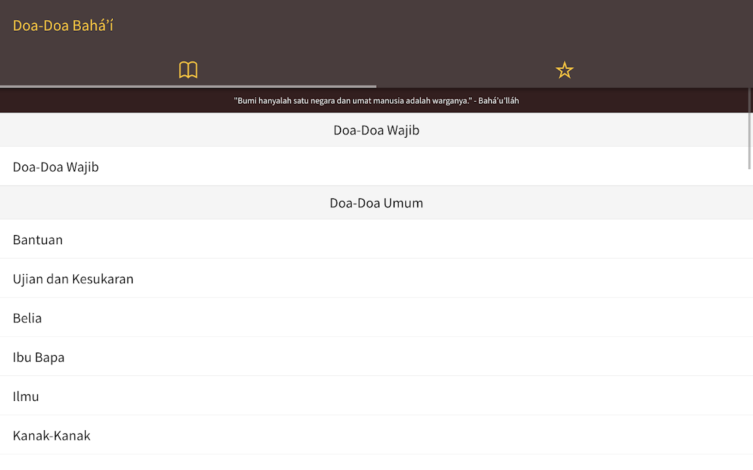Open the Bantuan prayer category

(38, 240)
